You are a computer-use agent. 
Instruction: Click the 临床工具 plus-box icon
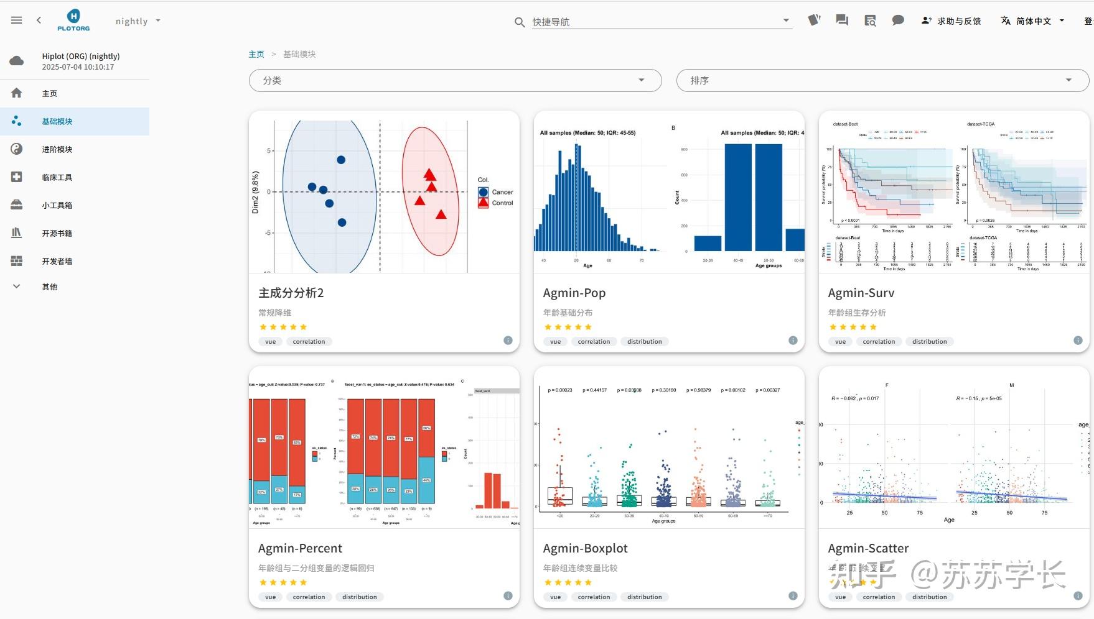pyautogui.click(x=17, y=177)
